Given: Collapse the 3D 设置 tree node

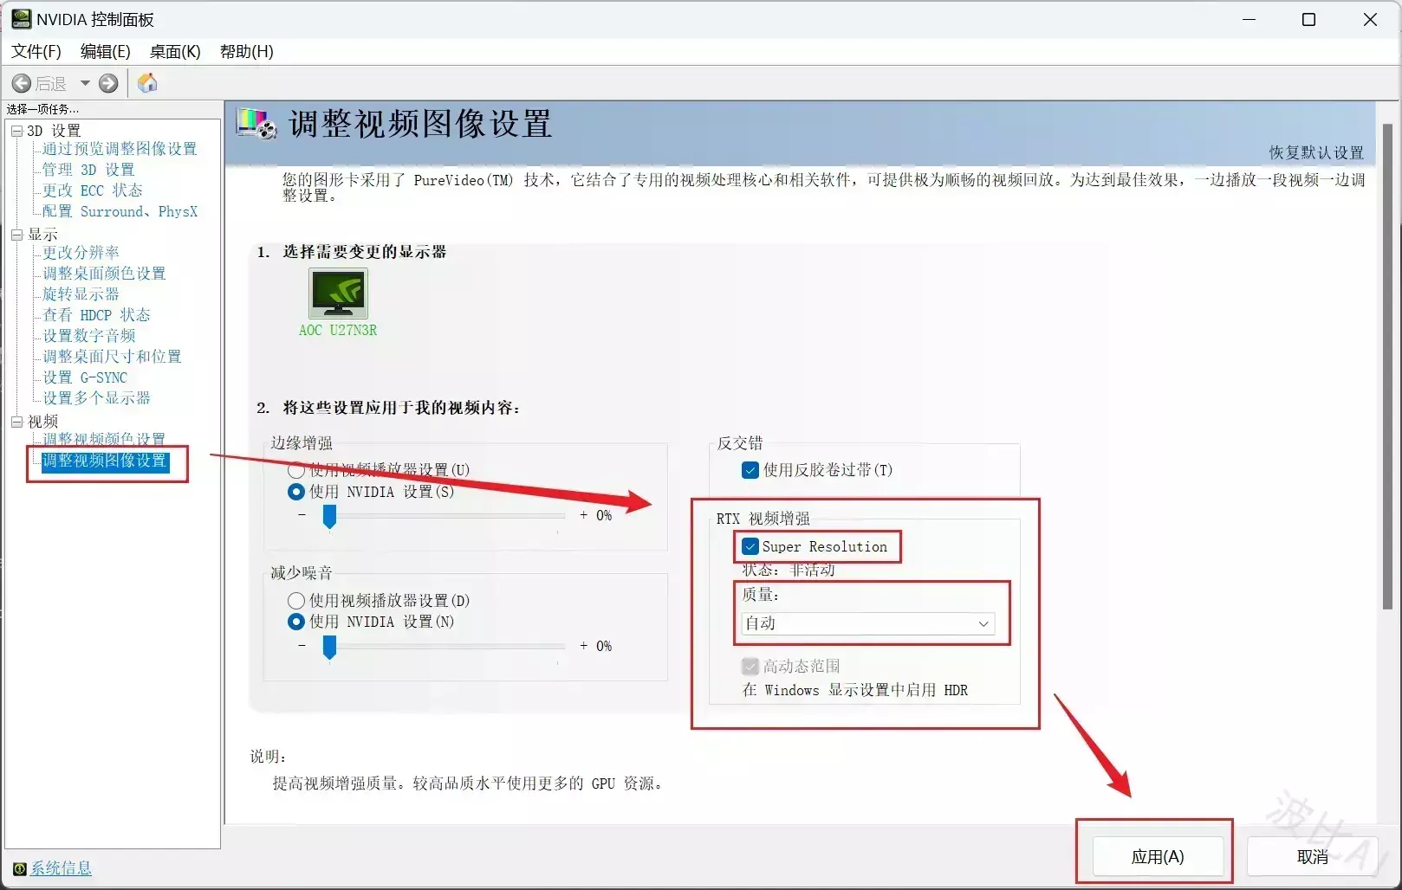Looking at the screenshot, I should point(16,131).
